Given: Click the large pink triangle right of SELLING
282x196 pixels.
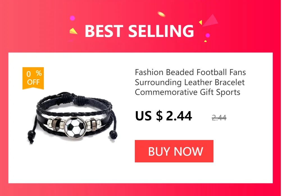Looking at the screenshot, I should click(211, 20).
